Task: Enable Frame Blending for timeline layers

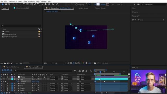Action: tap(83, 71)
